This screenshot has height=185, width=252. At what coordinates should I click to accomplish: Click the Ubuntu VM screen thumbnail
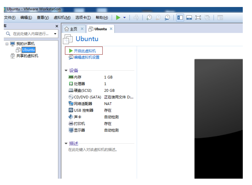pos(219,119)
